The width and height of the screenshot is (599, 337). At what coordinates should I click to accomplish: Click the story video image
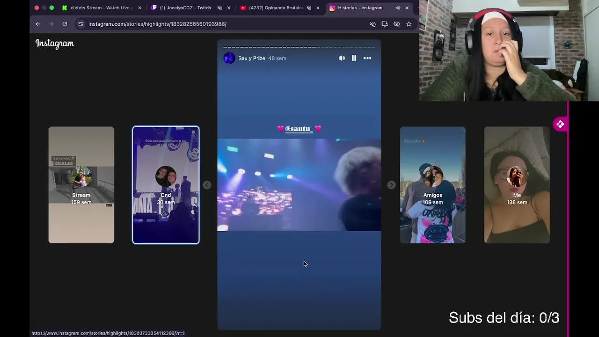(299, 184)
